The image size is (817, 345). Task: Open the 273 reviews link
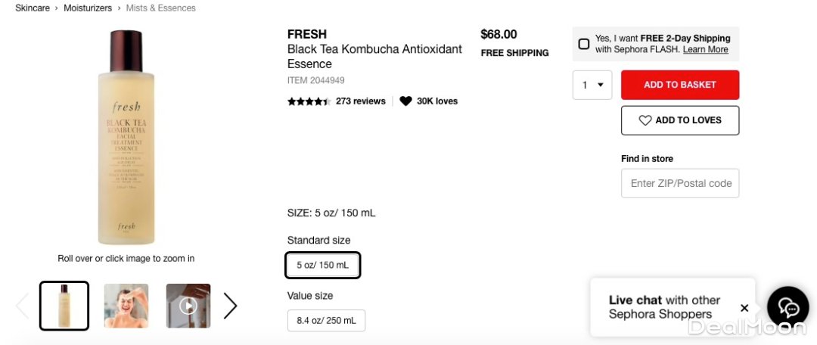click(x=361, y=101)
